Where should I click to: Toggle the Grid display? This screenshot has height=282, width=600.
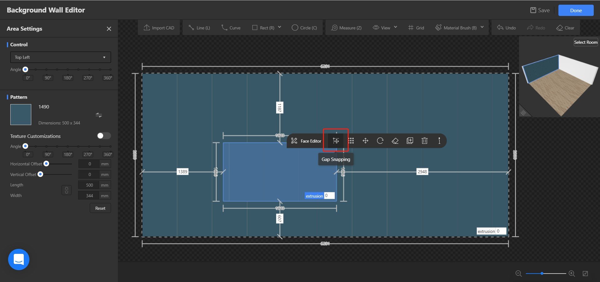(416, 28)
